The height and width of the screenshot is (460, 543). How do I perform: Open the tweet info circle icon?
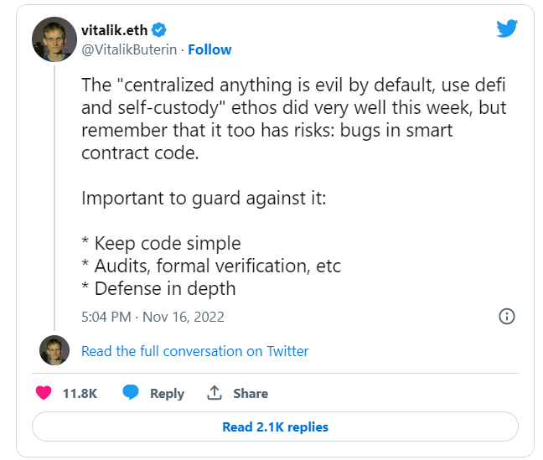coord(506,317)
